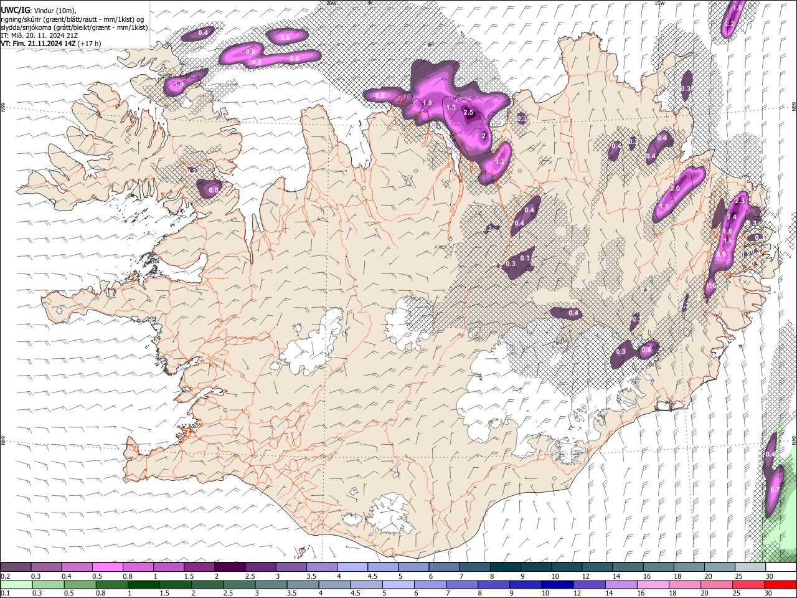Select the violet 12–14 rain legend swatch
797x598 pixels.
(588, 584)
